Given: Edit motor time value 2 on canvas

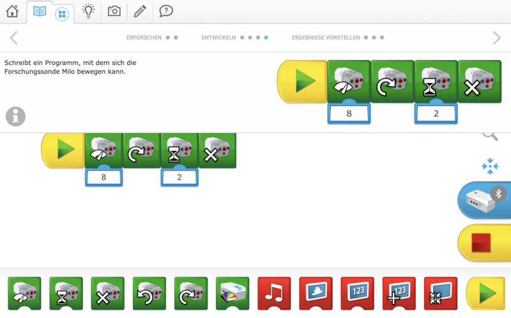Looking at the screenshot, I should [x=179, y=177].
